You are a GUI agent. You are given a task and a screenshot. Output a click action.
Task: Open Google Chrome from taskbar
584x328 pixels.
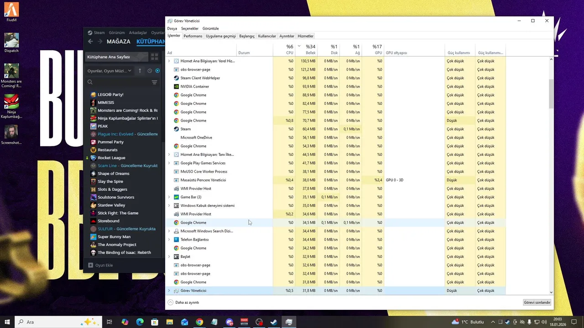click(x=199, y=322)
